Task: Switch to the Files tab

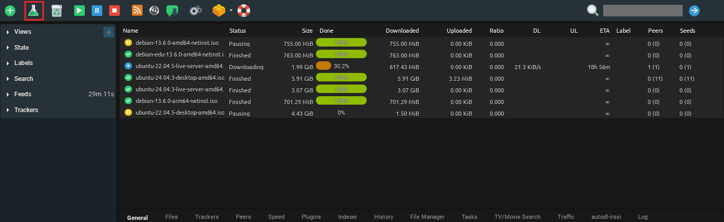Action: [171, 217]
